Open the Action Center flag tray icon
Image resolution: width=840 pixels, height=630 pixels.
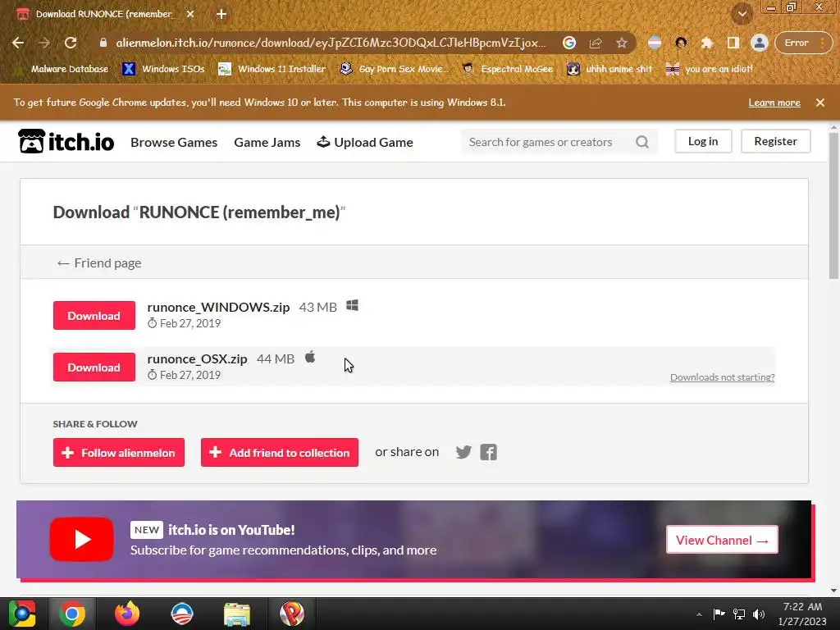(719, 614)
